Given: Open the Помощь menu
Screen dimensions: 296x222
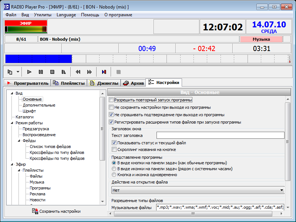Looking at the screenshot, I should point(90,15).
